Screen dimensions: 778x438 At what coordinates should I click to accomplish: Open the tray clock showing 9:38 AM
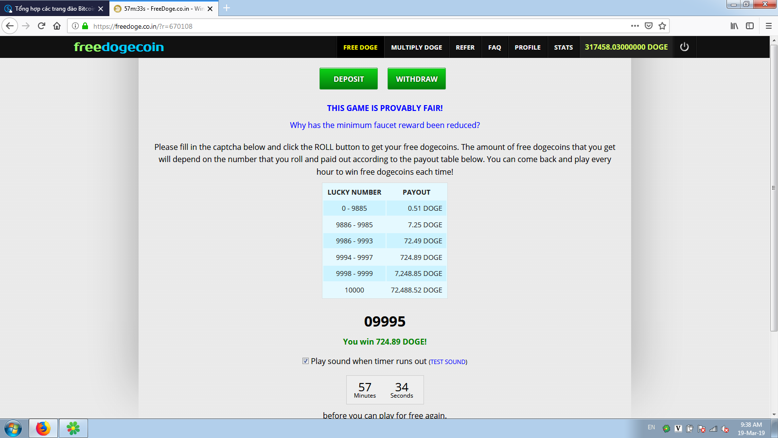click(x=751, y=429)
